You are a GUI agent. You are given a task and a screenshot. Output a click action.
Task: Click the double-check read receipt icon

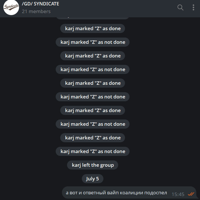[x=191, y=194]
